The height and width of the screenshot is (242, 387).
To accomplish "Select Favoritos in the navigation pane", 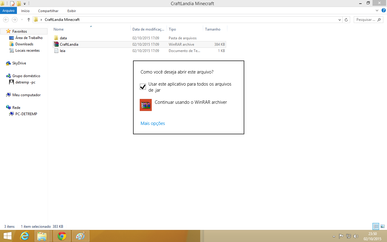I will [20, 31].
